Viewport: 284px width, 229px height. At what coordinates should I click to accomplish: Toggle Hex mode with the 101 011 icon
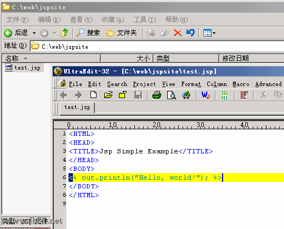224,95
